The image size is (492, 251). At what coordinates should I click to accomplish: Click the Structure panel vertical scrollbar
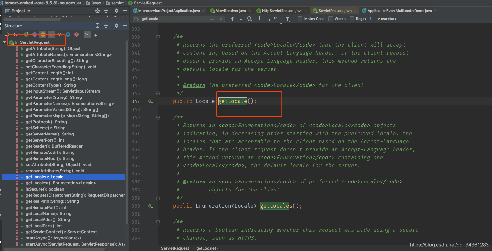point(127,132)
